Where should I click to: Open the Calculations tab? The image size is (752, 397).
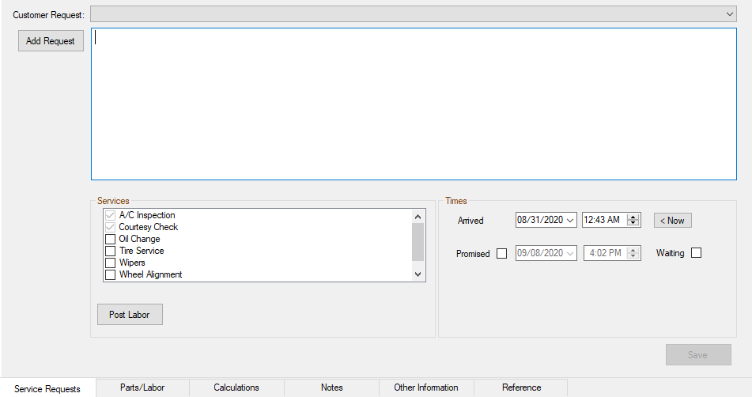236,388
